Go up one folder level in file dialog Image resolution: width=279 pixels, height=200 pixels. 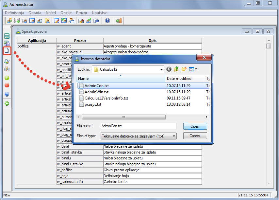(176, 69)
